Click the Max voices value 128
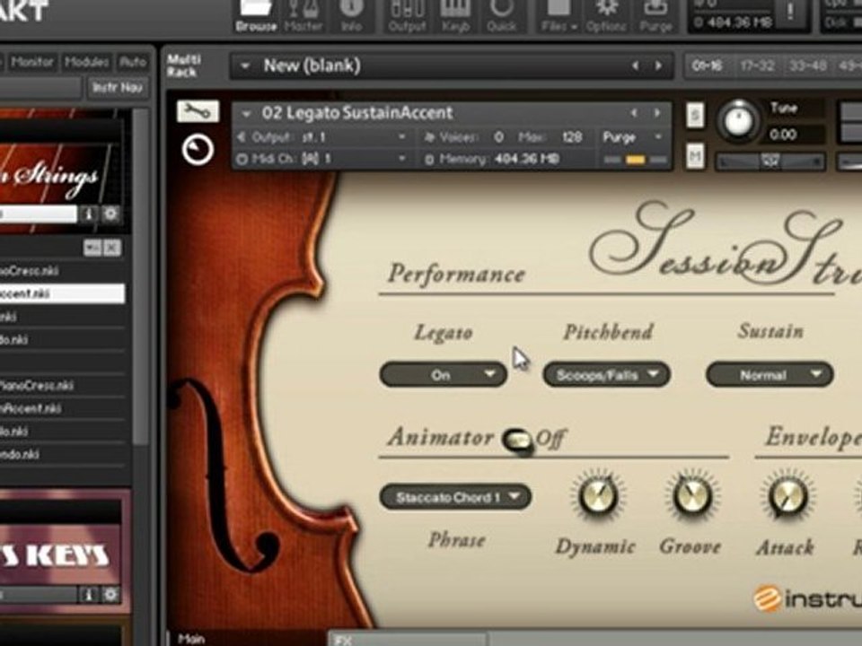Image resolution: width=862 pixels, height=646 pixels. (572, 136)
